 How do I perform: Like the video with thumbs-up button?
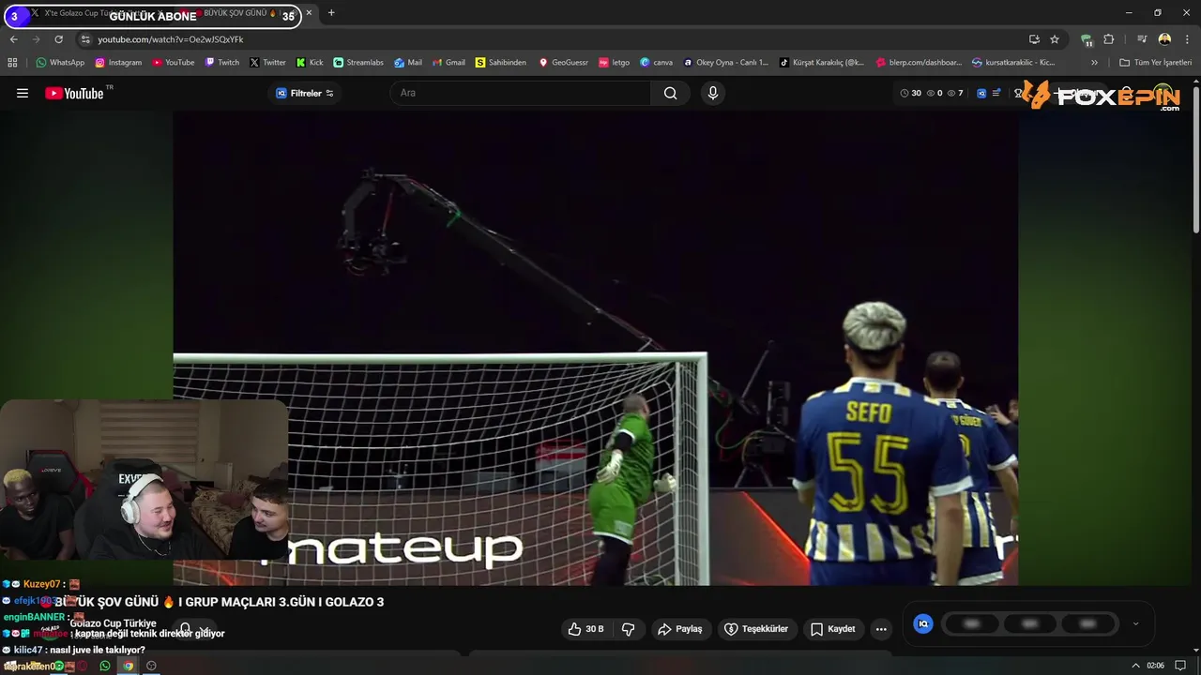pos(585,629)
